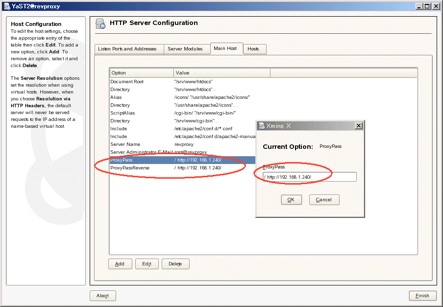Image resolution: width=443 pixels, height=307 pixels.
Task: Click Finish to save configuration
Action: 422,296
